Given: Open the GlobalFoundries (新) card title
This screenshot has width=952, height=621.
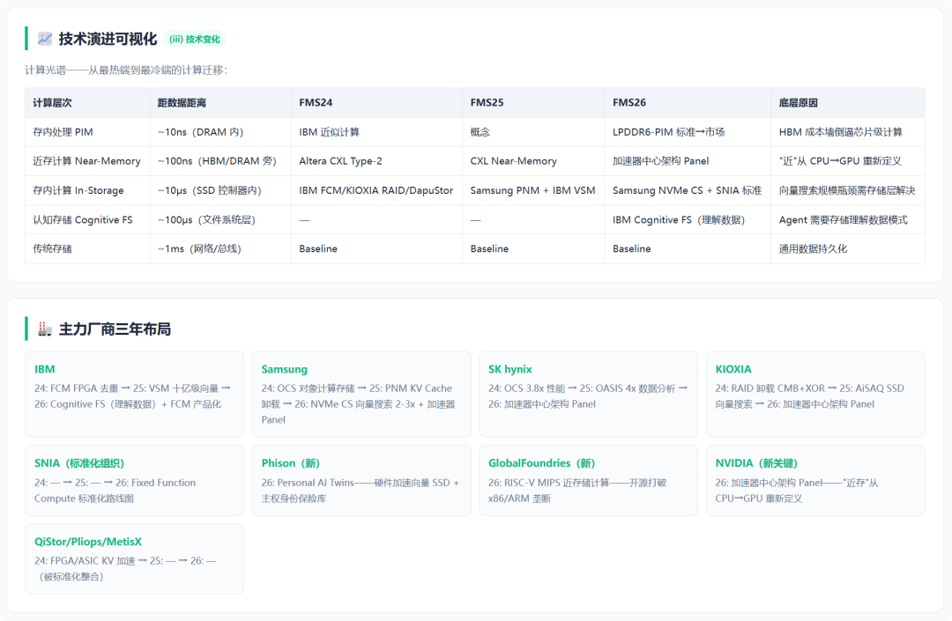Looking at the screenshot, I should 541,462.
